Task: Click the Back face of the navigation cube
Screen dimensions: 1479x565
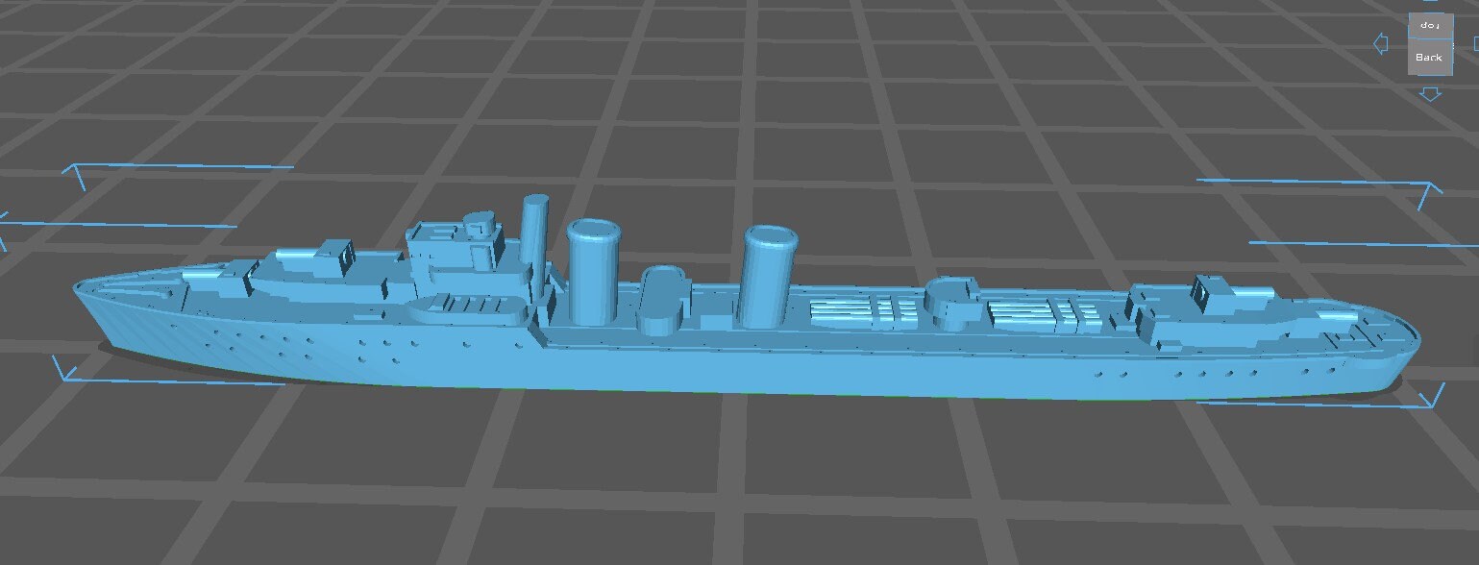Action: point(1429,57)
